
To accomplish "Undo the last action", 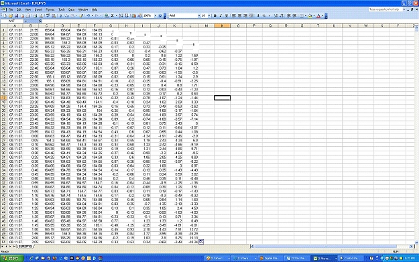I will (88, 16).
